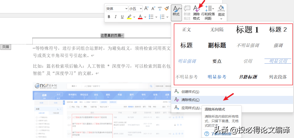The height and width of the screenshot is (138, 294).
Task: Expand the 底纹 shading dropdown arrow
Action: tap(221, 19)
